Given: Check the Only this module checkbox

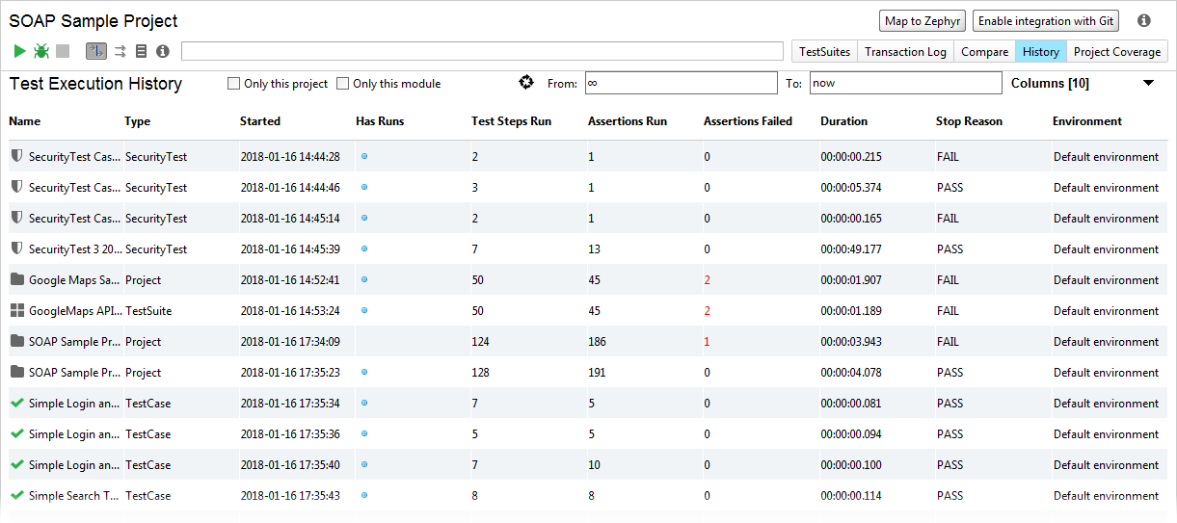Looking at the screenshot, I should (342, 84).
